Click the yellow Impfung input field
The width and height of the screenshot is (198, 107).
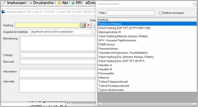[x=47, y=25]
